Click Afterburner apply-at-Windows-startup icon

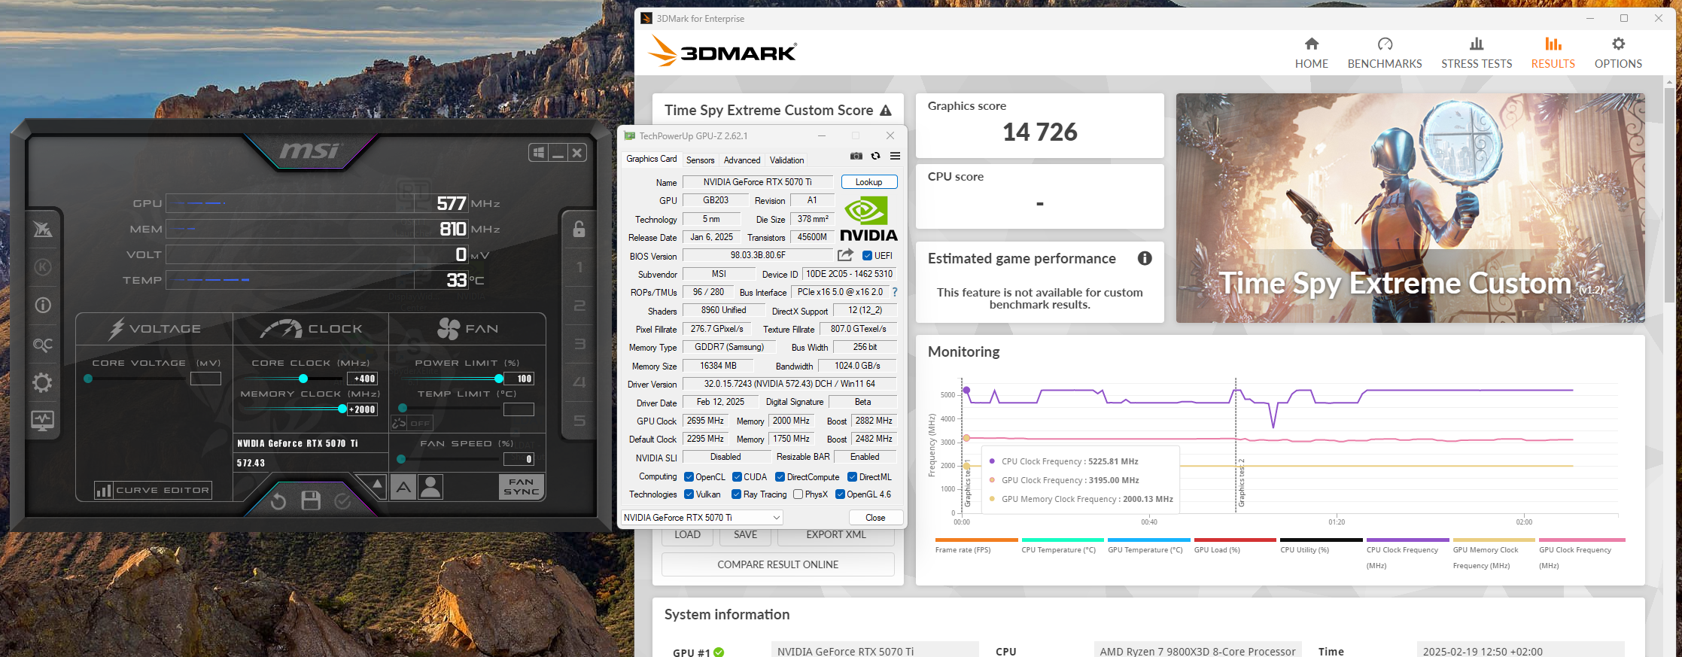538,153
